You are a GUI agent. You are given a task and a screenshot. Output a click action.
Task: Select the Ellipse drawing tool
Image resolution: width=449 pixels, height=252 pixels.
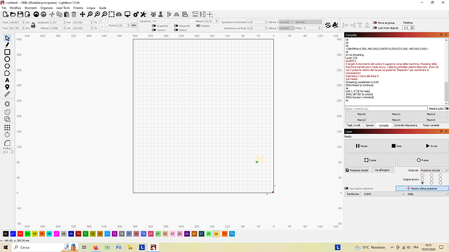tap(7, 59)
